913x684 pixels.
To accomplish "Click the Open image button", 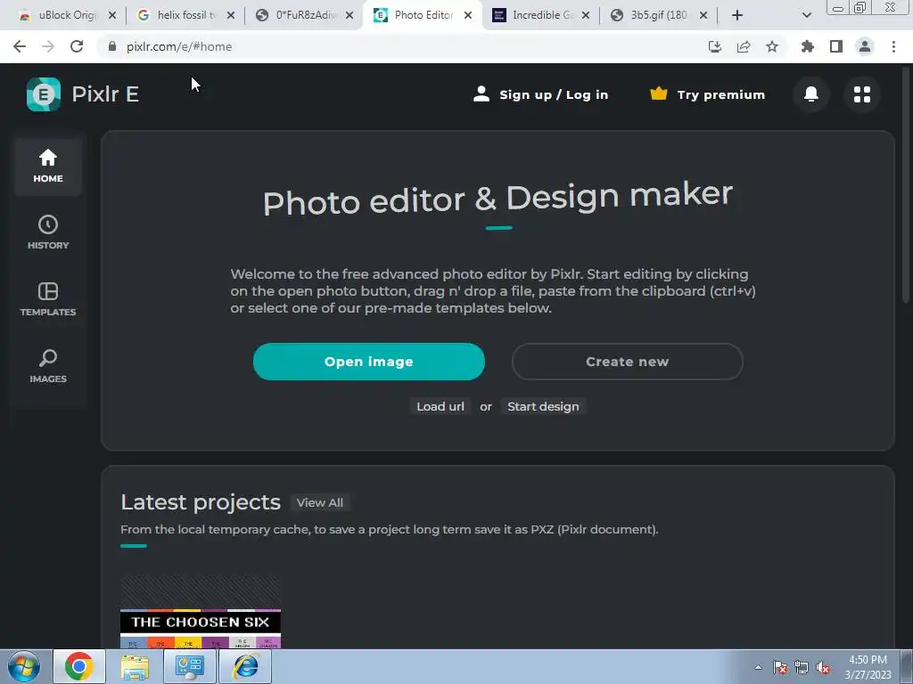I will pyautogui.click(x=368, y=362).
